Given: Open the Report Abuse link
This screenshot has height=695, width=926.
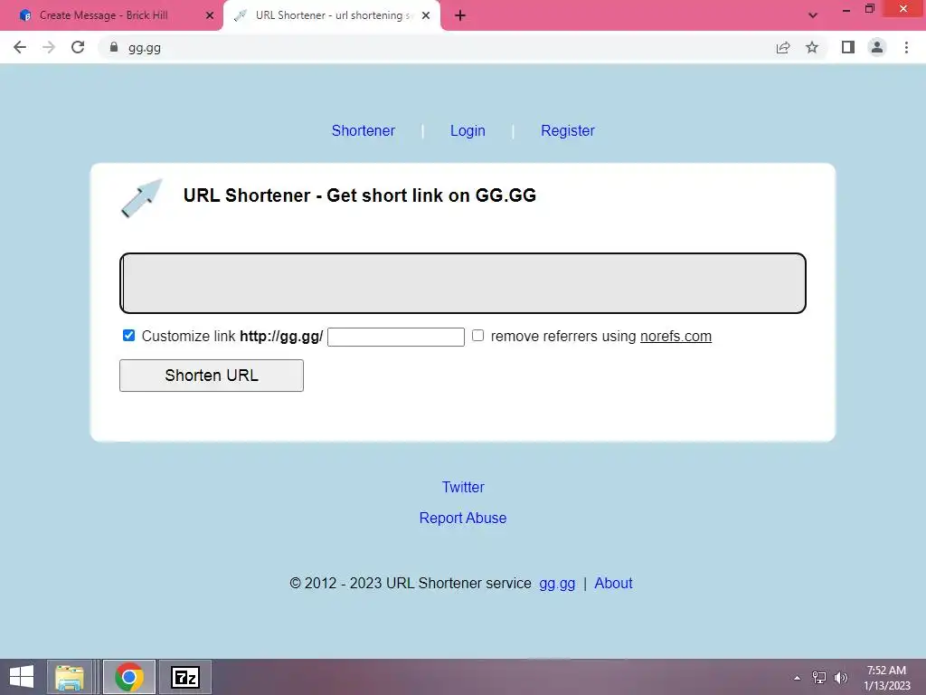Looking at the screenshot, I should [463, 518].
